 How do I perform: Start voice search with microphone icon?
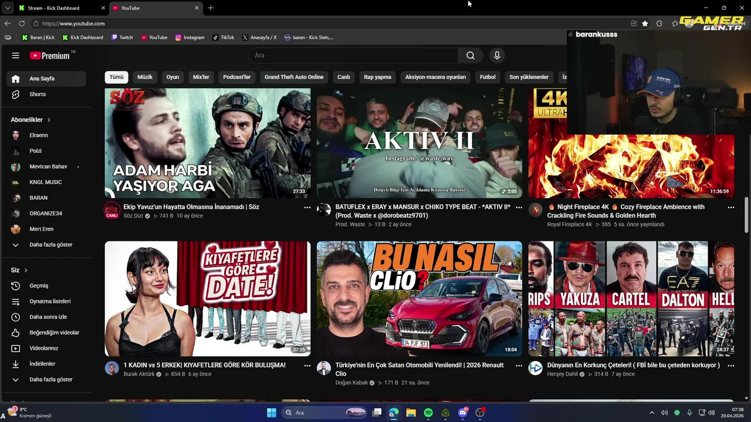pyautogui.click(x=497, y=56)
